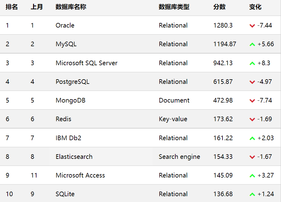
Task: Click last month rank 11 for Microsoft Access
Action: [x=34, y=175]
